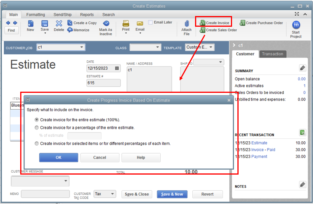Click the Memo input field
Image resolution: width=313 pixels, height=204 pixels.
click(45, 194)
